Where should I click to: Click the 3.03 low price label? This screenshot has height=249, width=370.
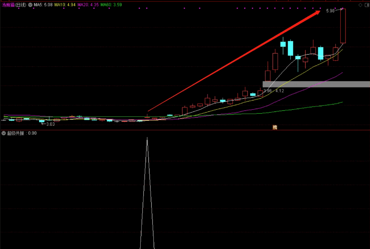click(x=50, y=124)
